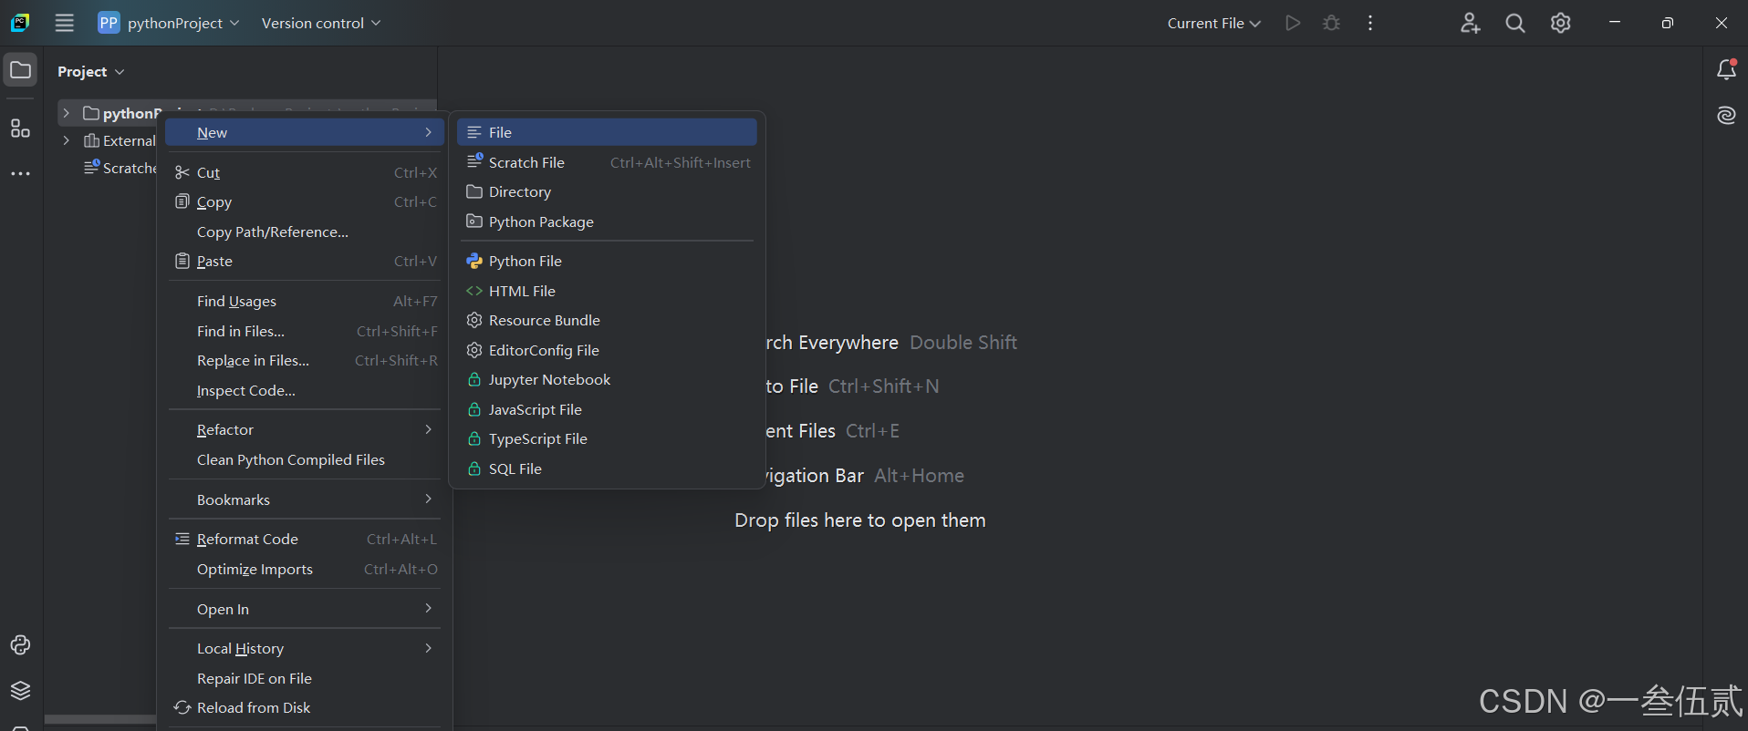This screenshot has width=1748, height=731.
Task: Run the current file
Action: click(x=1293, y=23)
